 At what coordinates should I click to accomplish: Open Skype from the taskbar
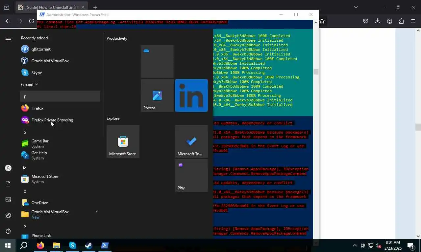click(73, 245)
